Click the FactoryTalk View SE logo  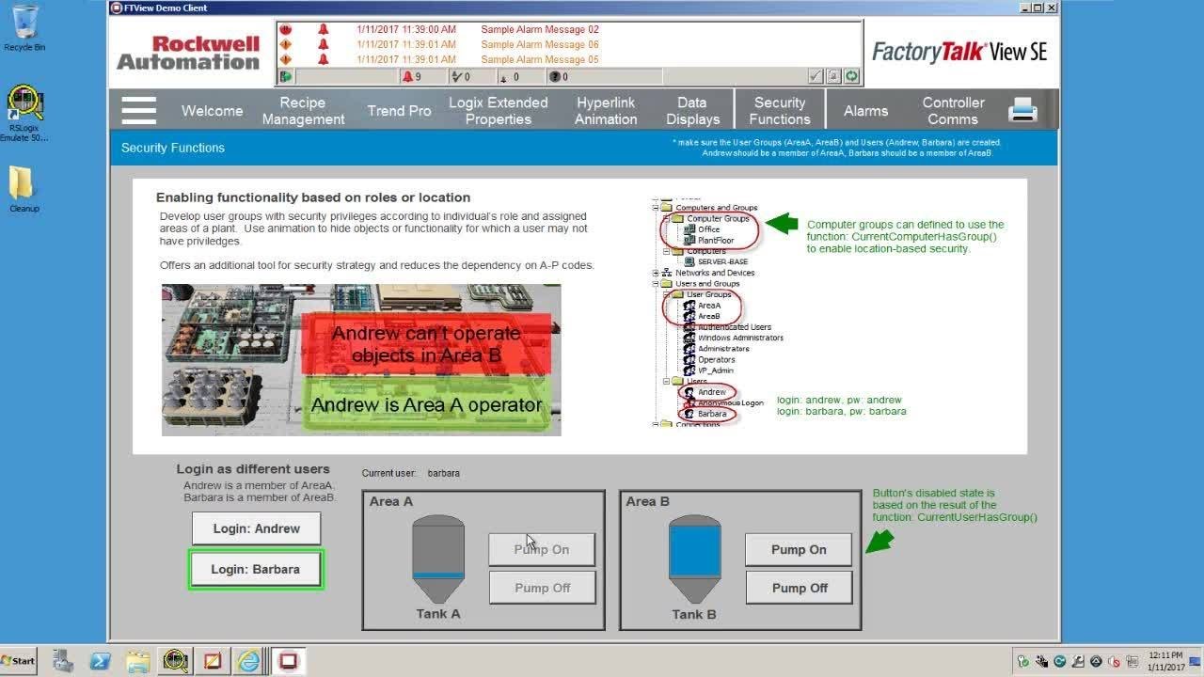[959, 52]
